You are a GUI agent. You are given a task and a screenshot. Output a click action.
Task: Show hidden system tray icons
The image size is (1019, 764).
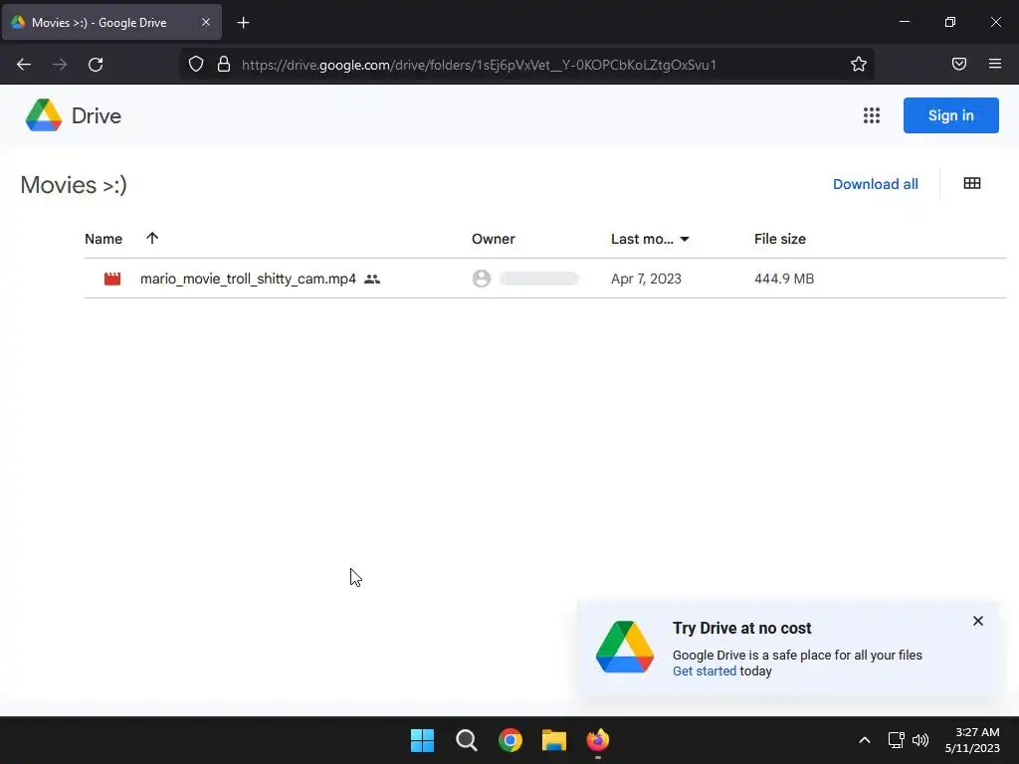tap(865, 740)
